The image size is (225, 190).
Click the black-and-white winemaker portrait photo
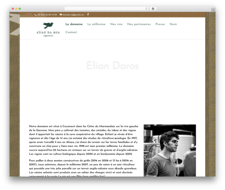tap(170, 150)
